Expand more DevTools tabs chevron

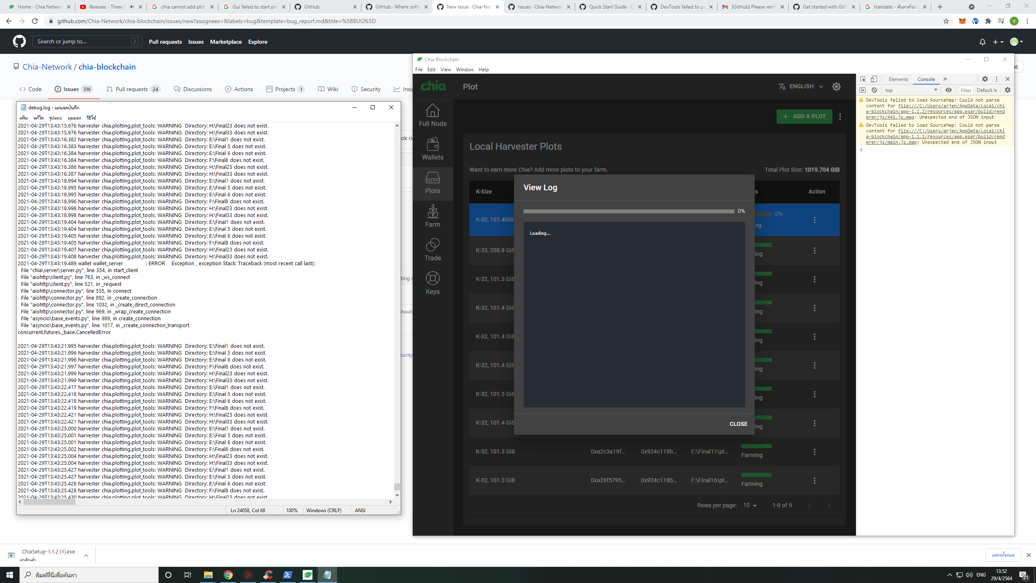point(945,79)
